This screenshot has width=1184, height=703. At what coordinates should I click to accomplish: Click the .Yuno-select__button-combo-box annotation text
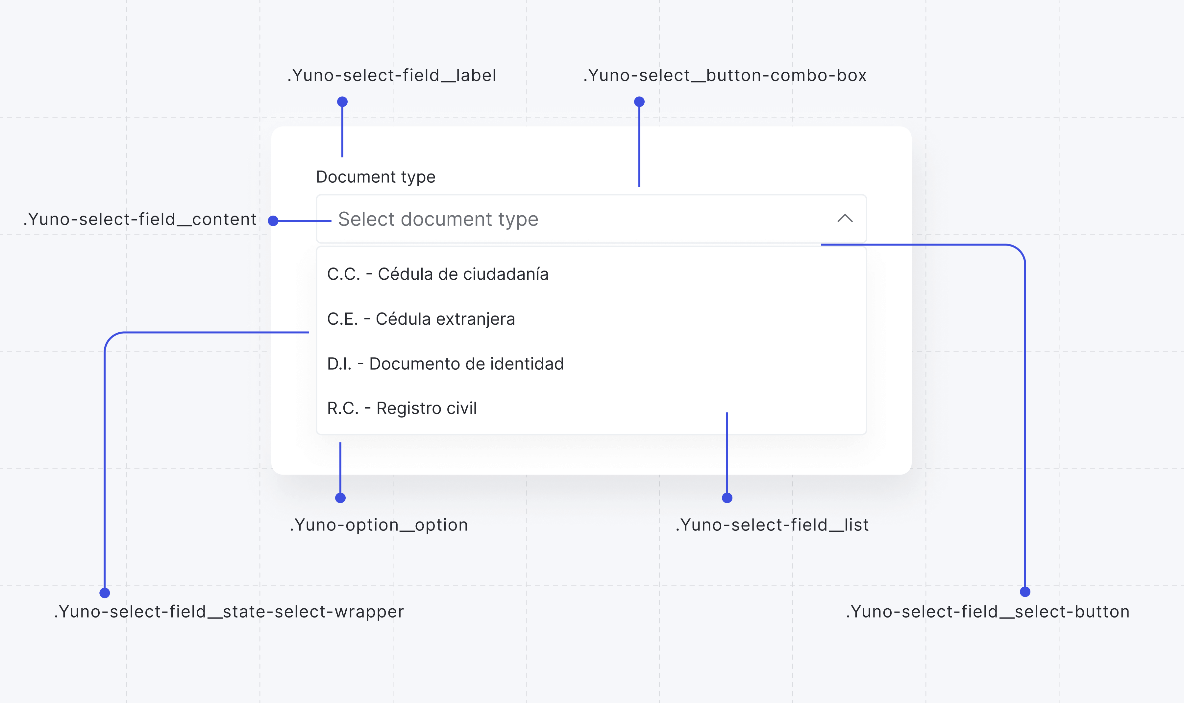(724, 75)
